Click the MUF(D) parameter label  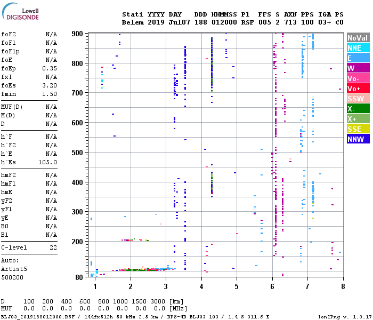12,107
